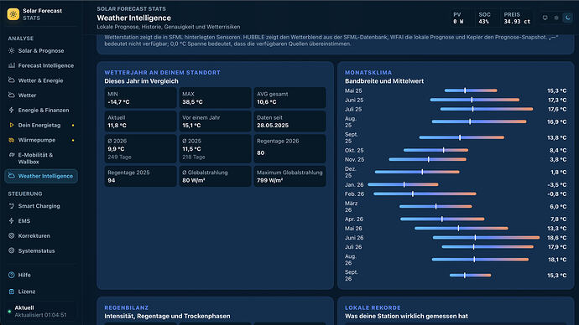
Task: Click the Apr. 26 month label
Action: (x=354, y=219)
